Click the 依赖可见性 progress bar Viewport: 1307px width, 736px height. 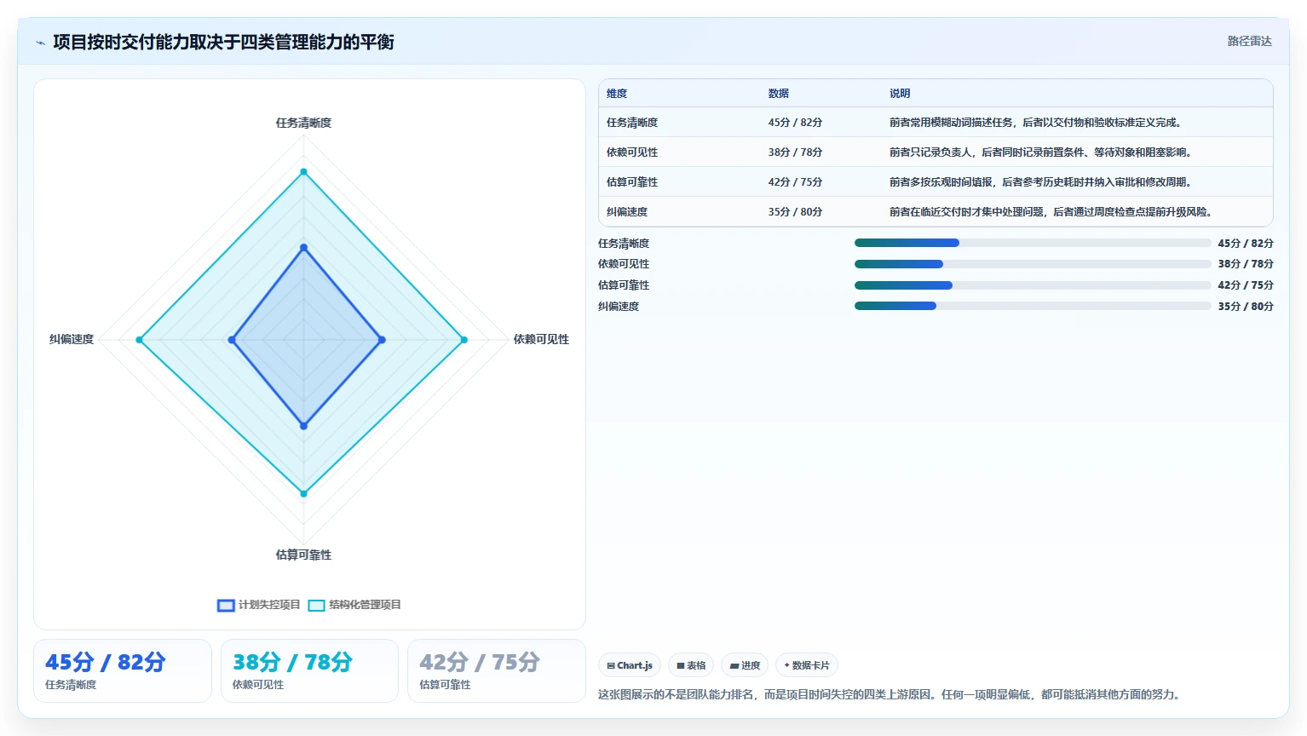[1033, 264]
